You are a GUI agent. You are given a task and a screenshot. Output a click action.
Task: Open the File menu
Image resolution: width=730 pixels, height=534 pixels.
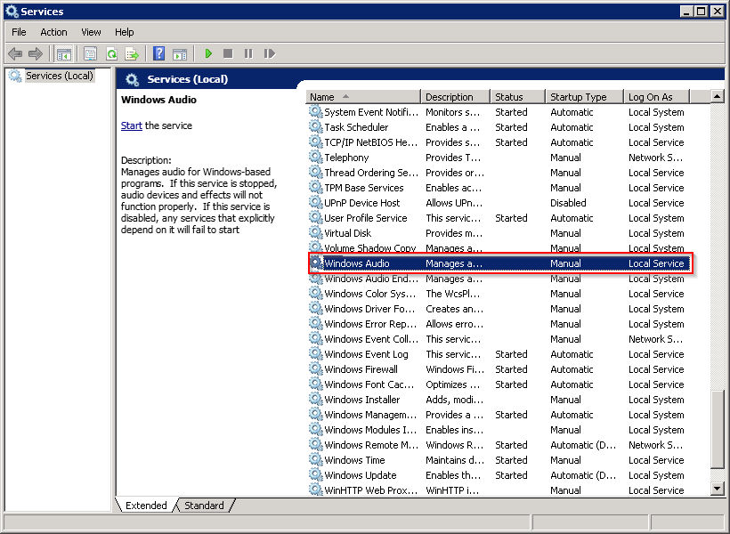(x=19, y=32)
